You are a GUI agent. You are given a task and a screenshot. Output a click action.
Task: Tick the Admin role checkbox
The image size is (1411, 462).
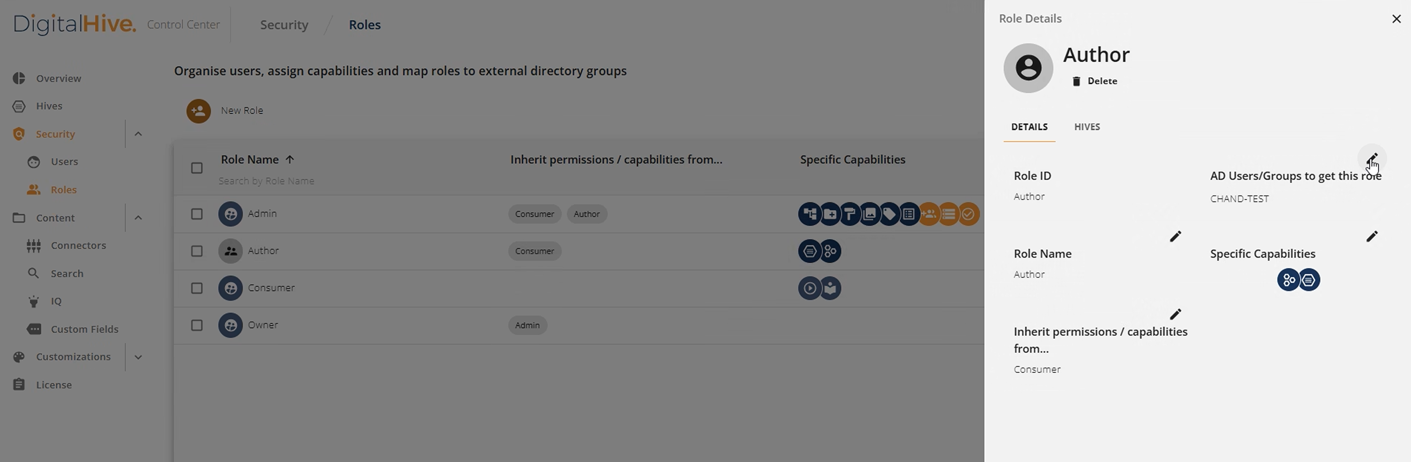coord(197,214)
